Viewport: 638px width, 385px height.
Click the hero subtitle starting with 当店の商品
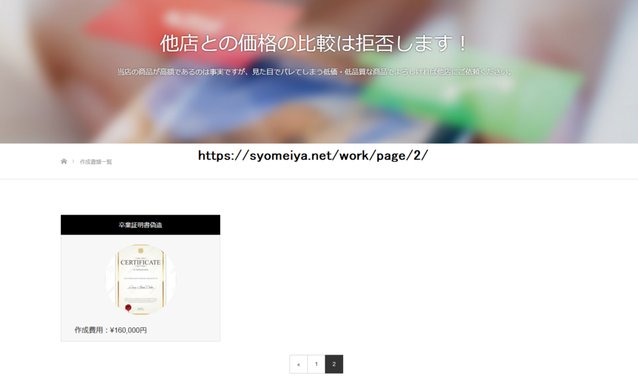tap(315, 72)
